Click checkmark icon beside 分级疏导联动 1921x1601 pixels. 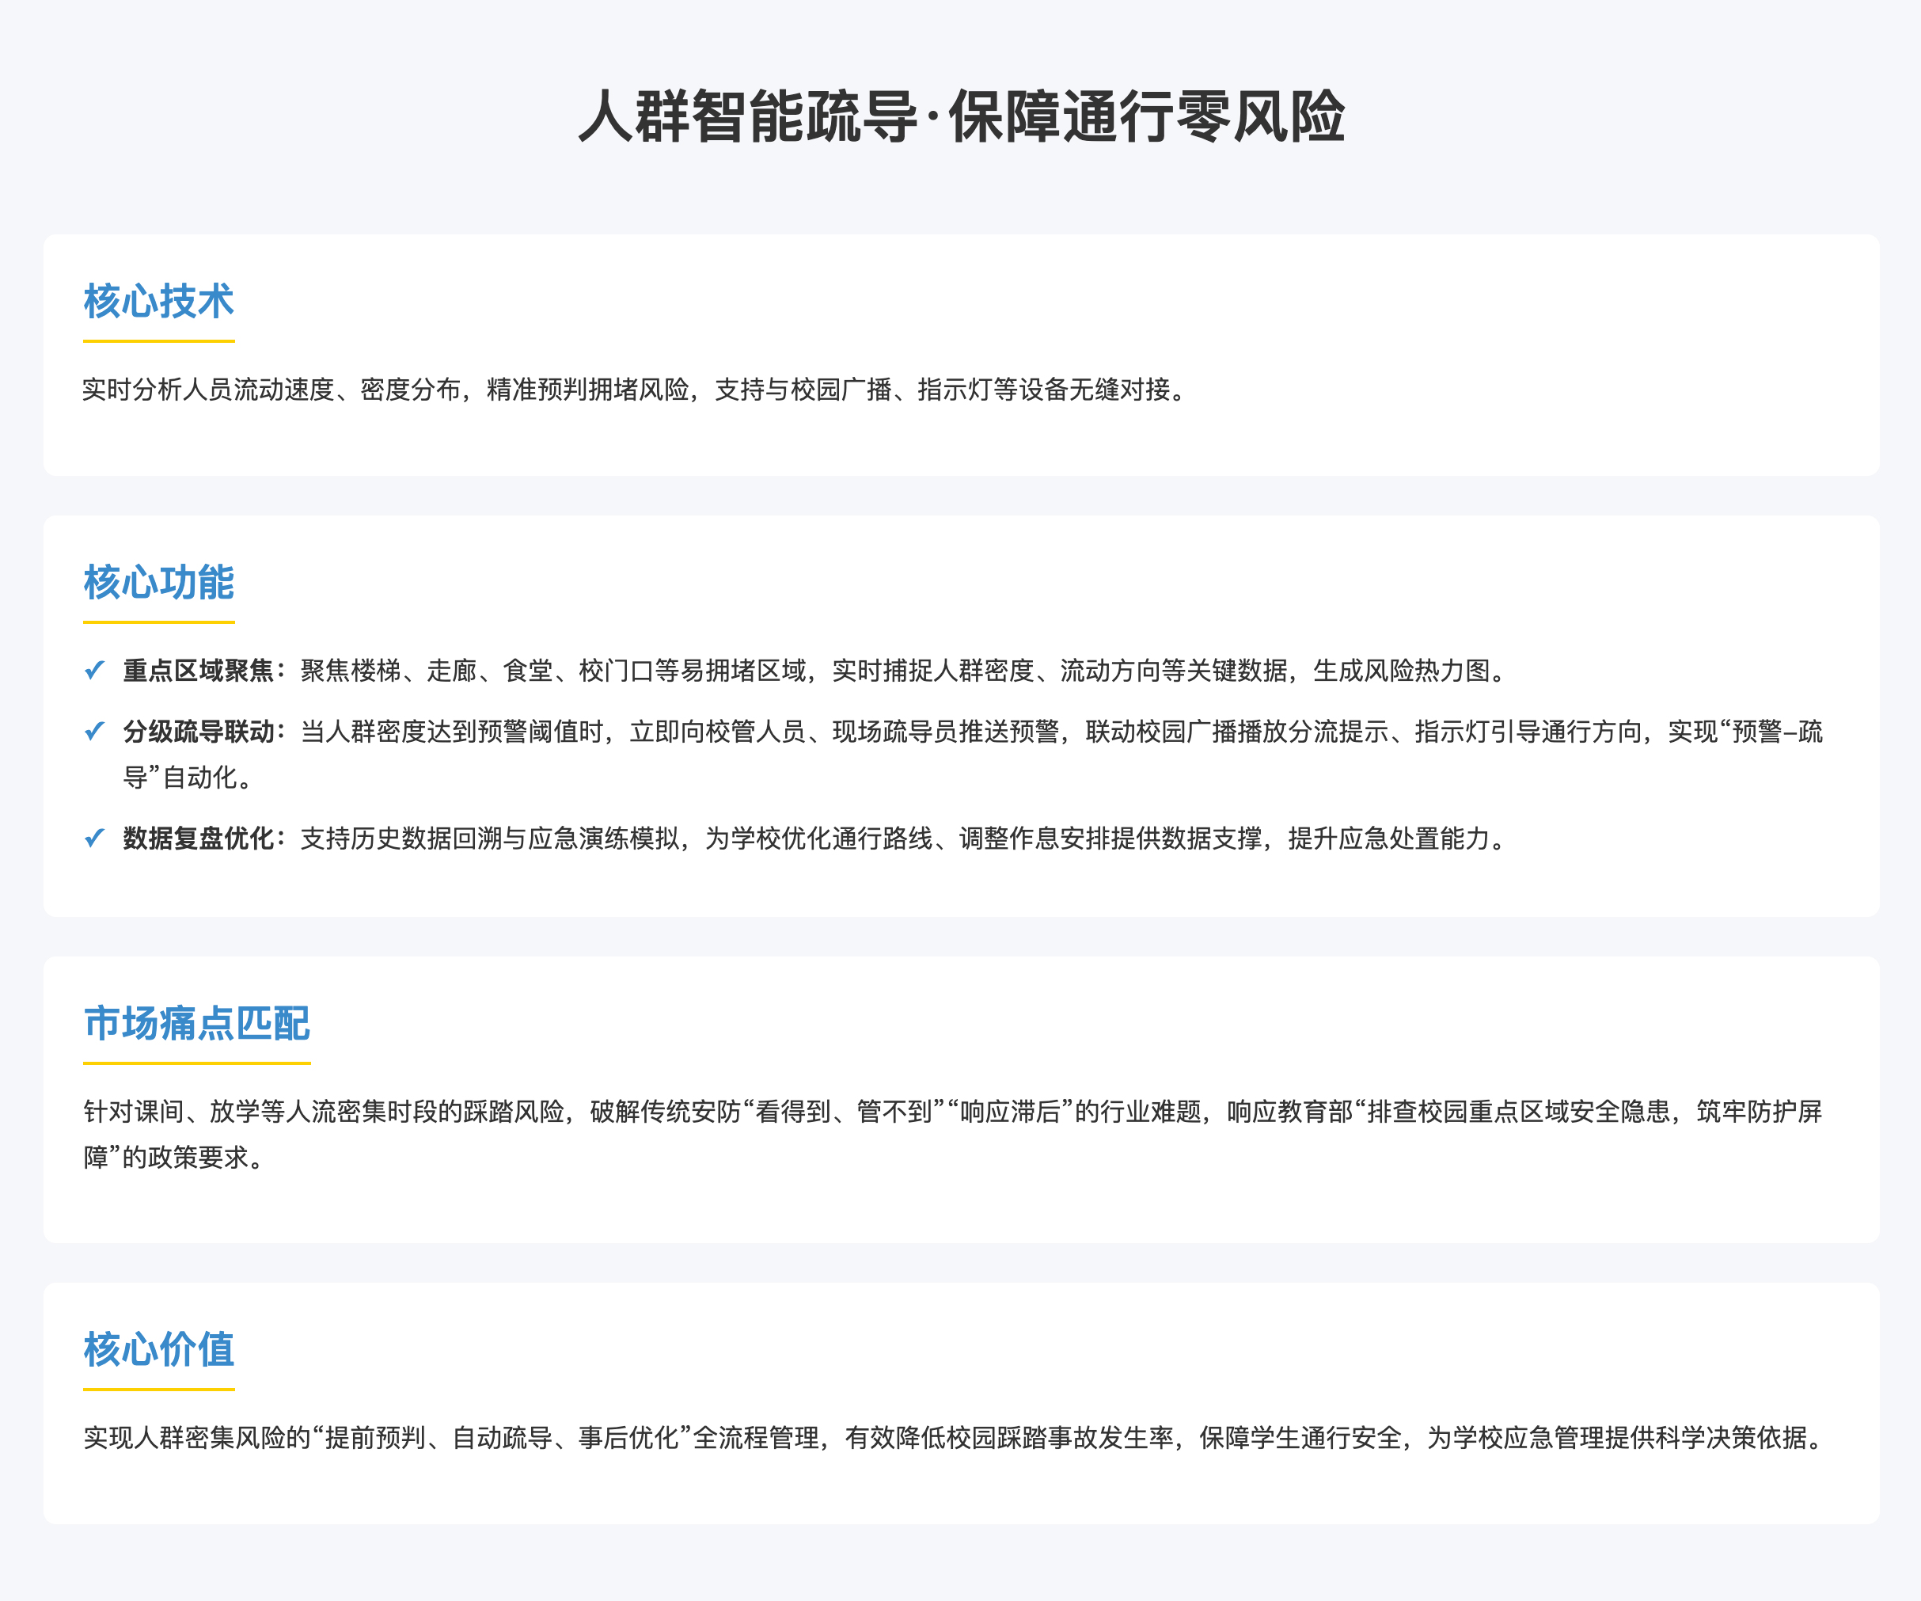pyautogui.click(x=94, y=732)
